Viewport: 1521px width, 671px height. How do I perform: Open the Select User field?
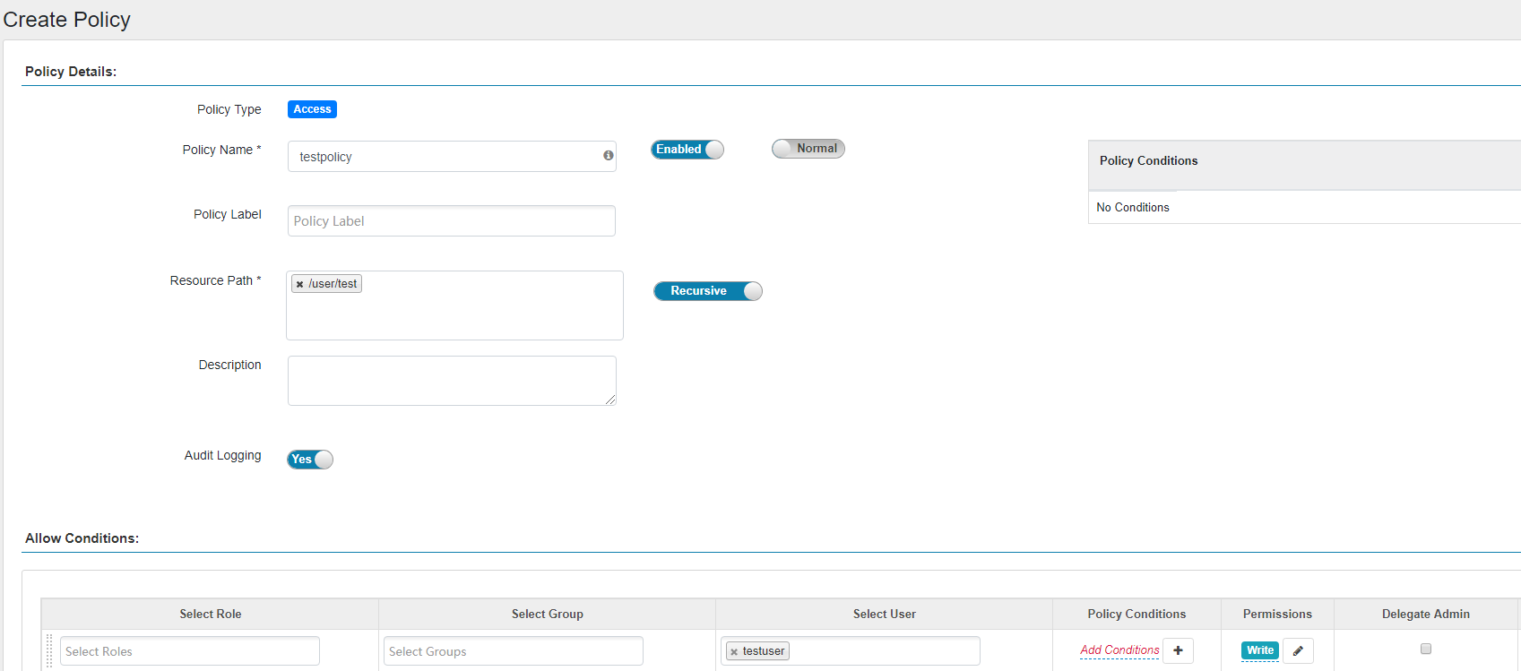pyautogui.click(x=883, y=651)
